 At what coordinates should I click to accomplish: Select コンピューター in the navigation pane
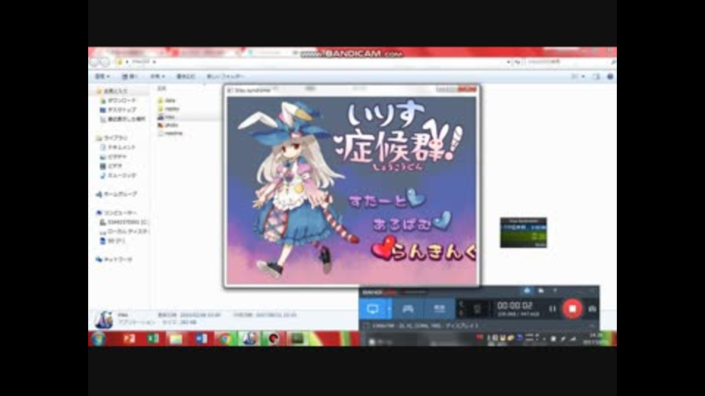click(x=117, y=213)
